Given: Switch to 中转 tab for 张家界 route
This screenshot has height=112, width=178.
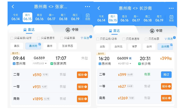Looking at the screenshot, I should pyautogui.click(x=72, y=30).
